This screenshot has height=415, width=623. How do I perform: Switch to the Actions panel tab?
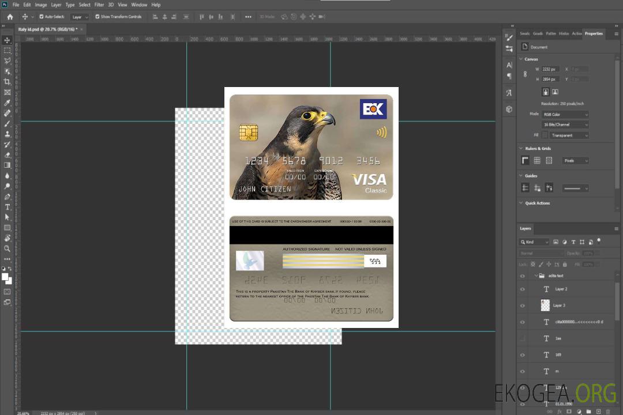pos(576,33)
